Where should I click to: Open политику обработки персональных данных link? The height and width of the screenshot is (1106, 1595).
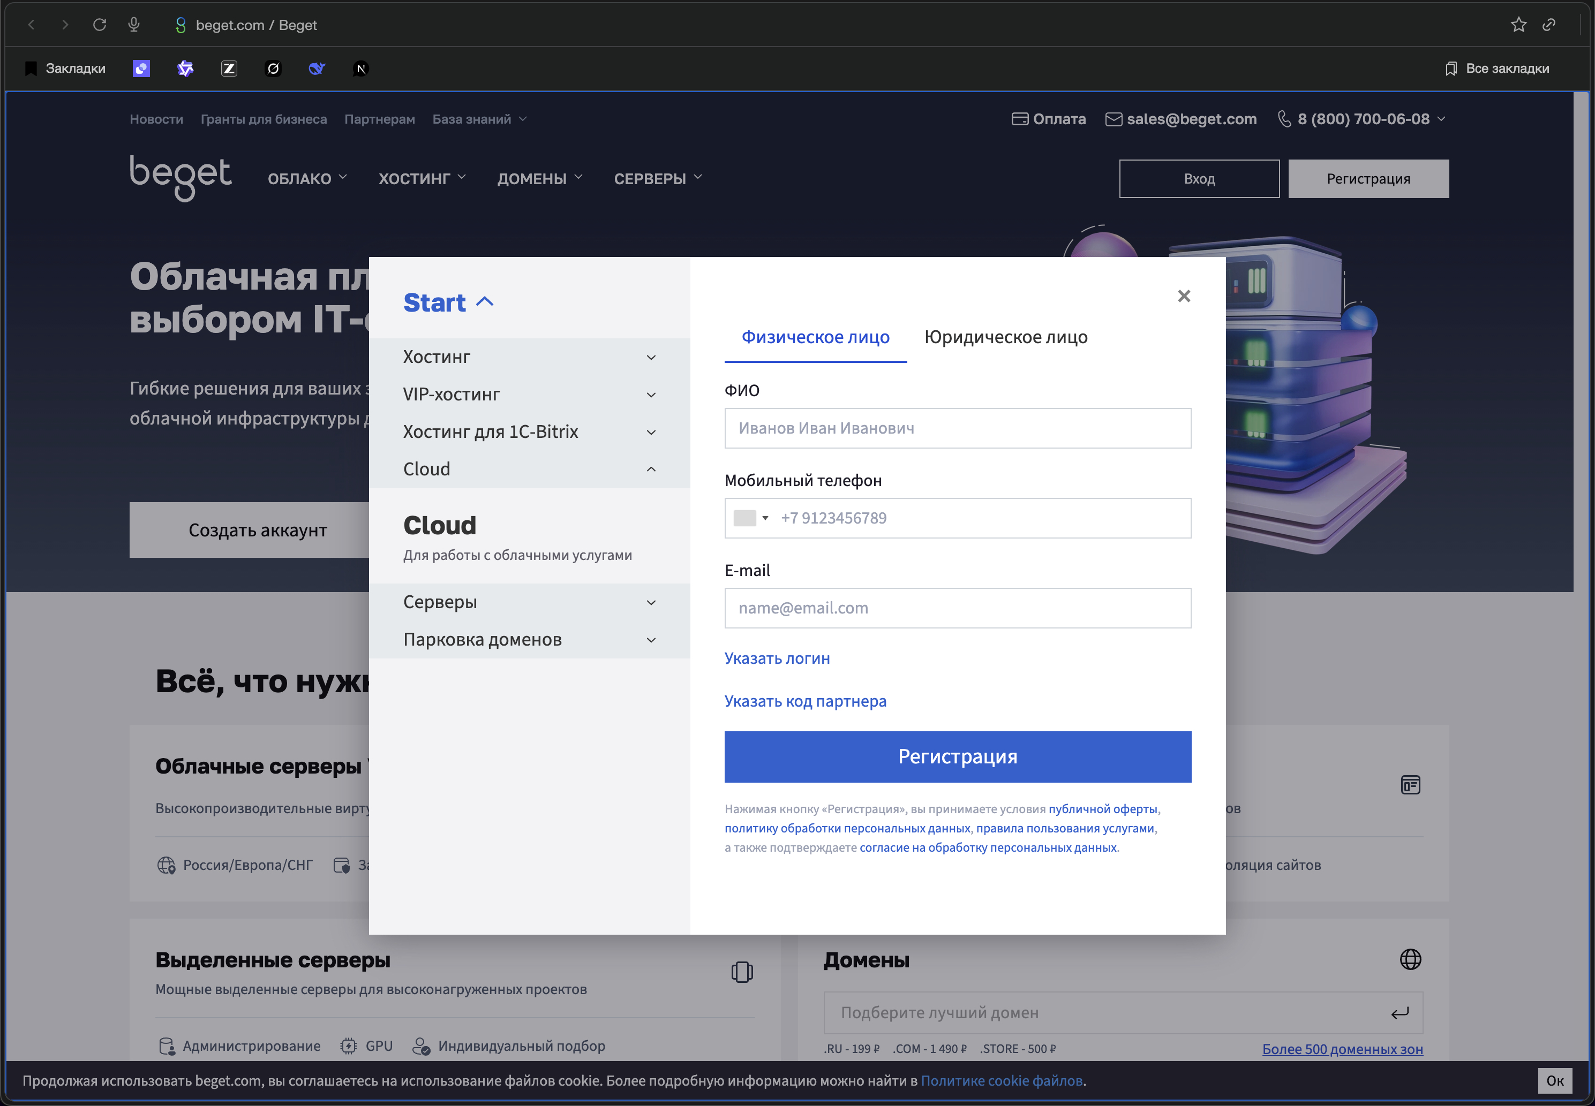[x=847, y=828]
